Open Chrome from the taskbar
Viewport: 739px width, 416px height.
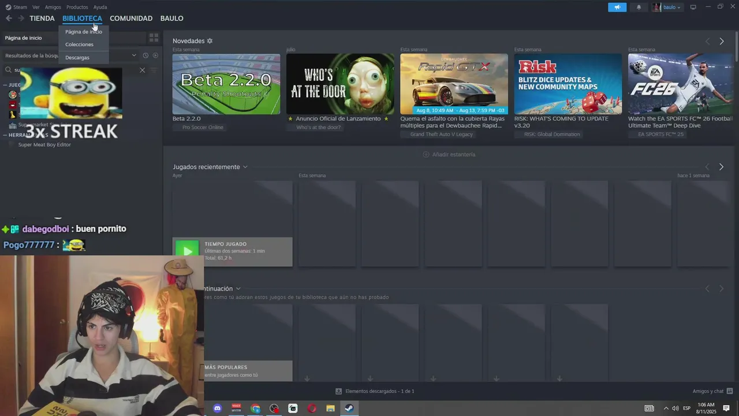(x=255, y=408)
